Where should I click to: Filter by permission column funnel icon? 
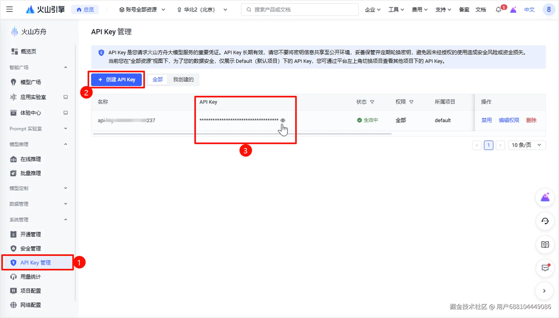point(411,102)
